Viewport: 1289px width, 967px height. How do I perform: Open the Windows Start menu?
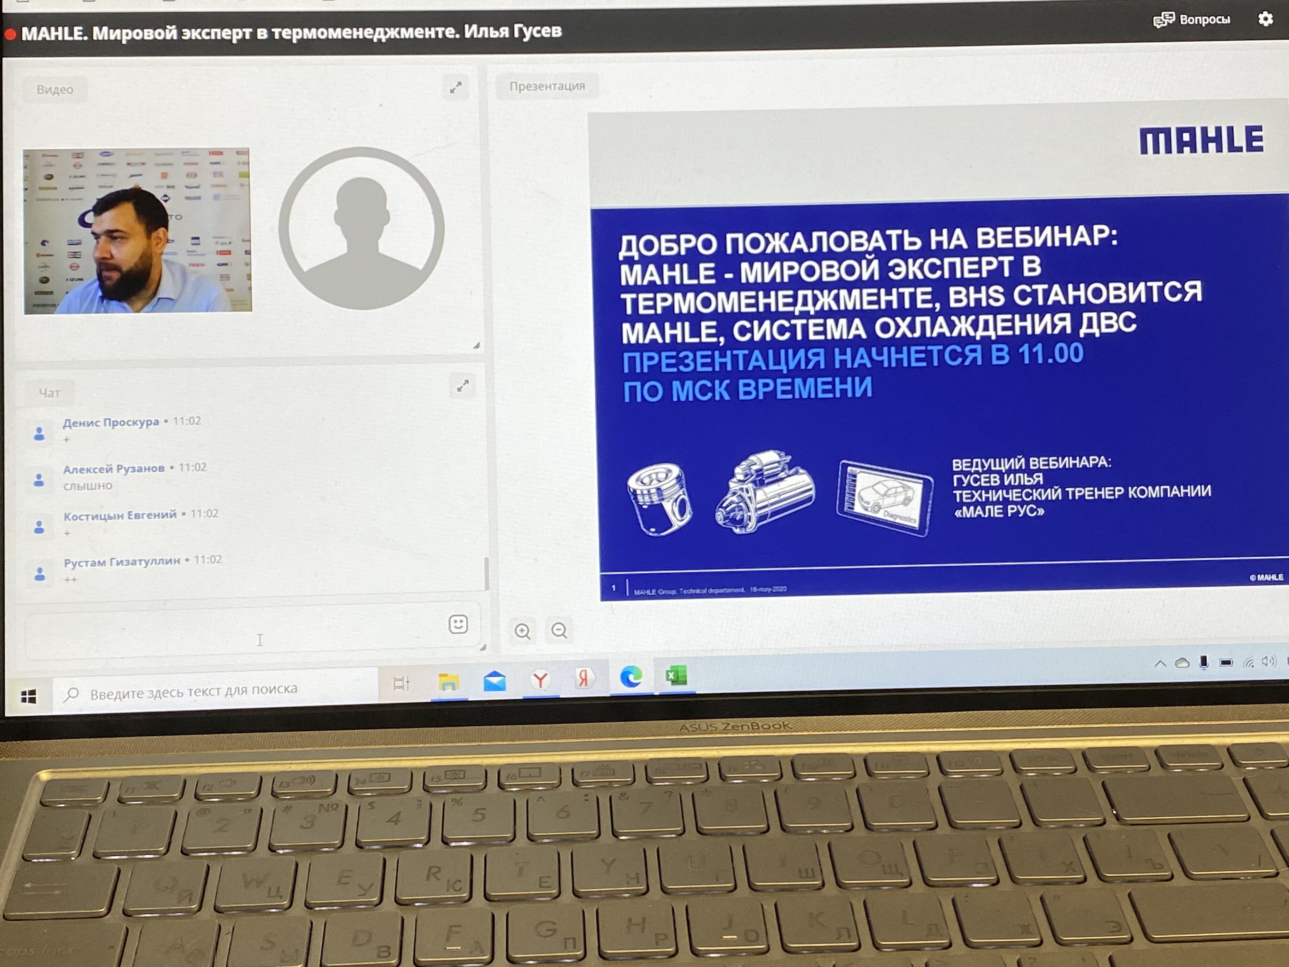(x=28, y=696)
